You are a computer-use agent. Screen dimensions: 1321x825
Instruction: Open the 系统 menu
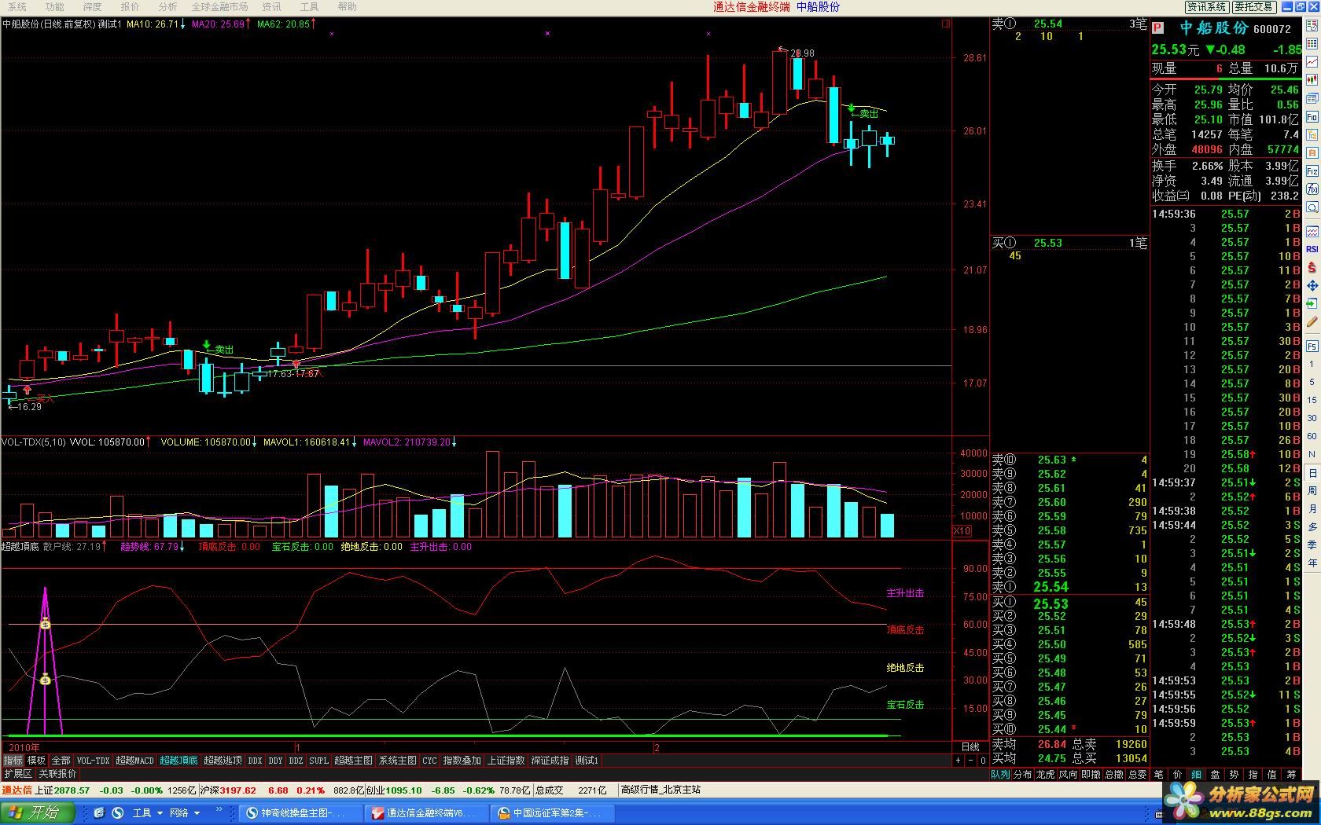coord(17,7)
